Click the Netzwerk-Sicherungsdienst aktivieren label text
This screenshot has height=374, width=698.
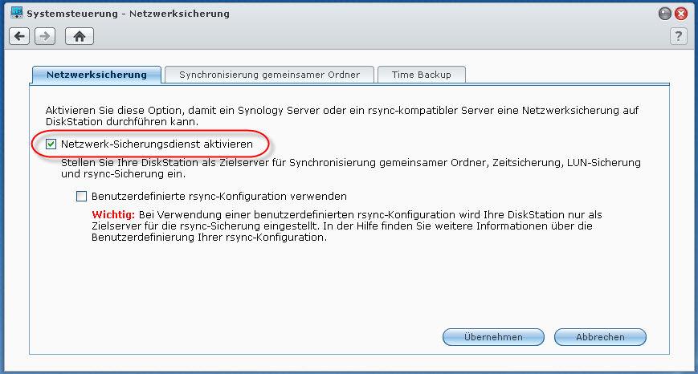click(x=157, y=144)
